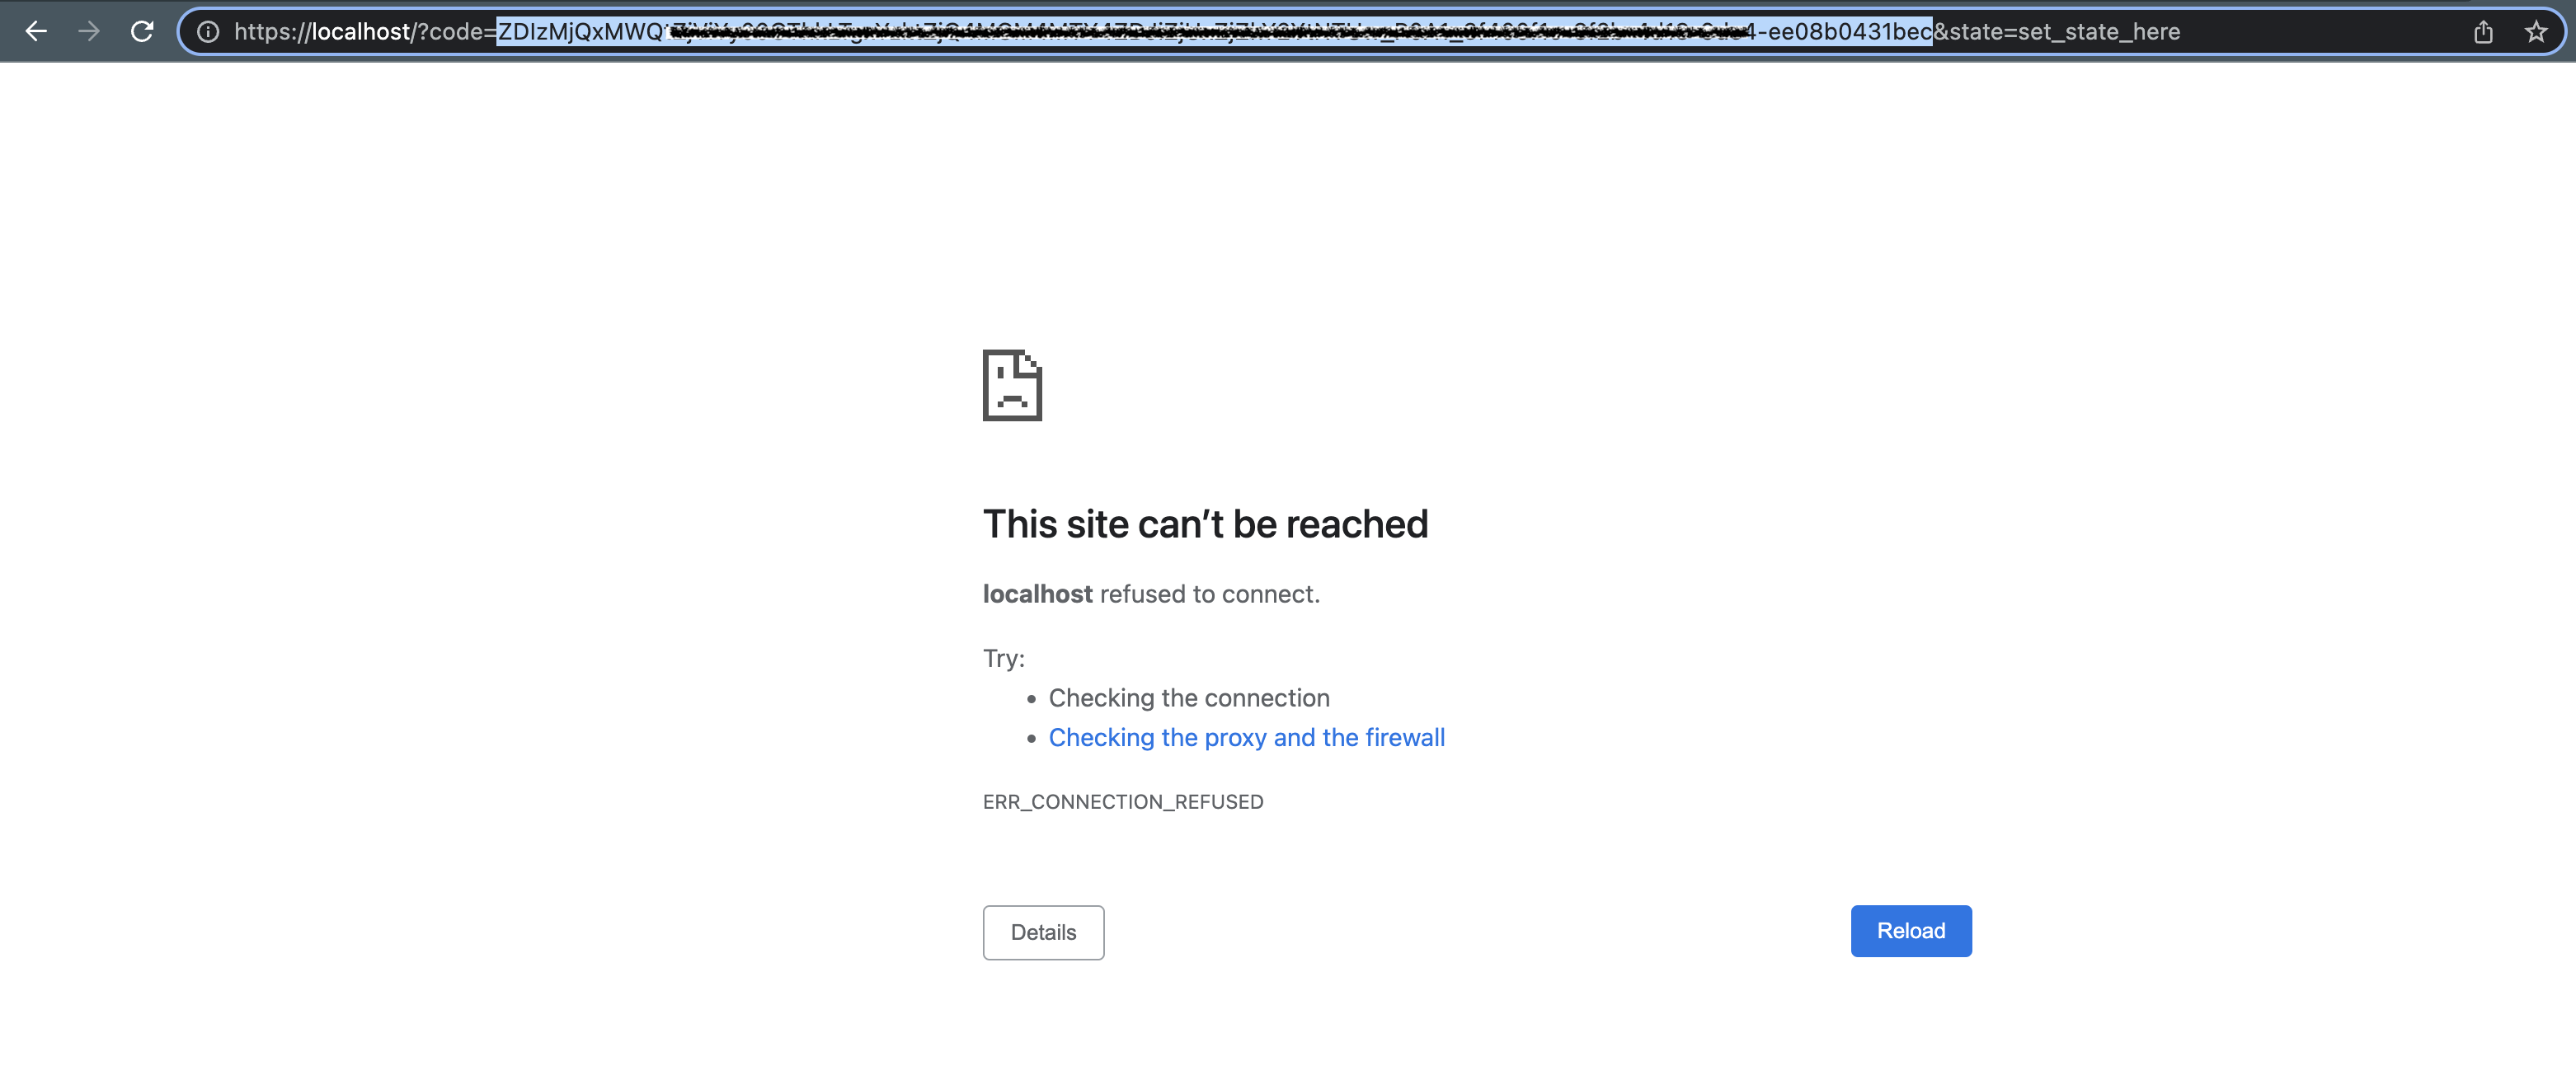Click the 'This site can't be reached' heading
This screenshot has height=1080, width=2576.
(1205, 524)
